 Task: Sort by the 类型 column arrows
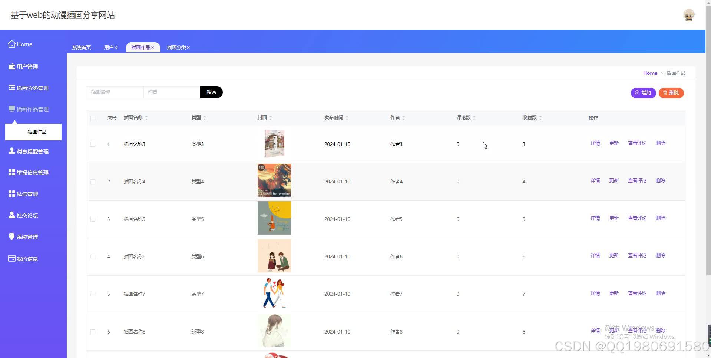(205, 118)
